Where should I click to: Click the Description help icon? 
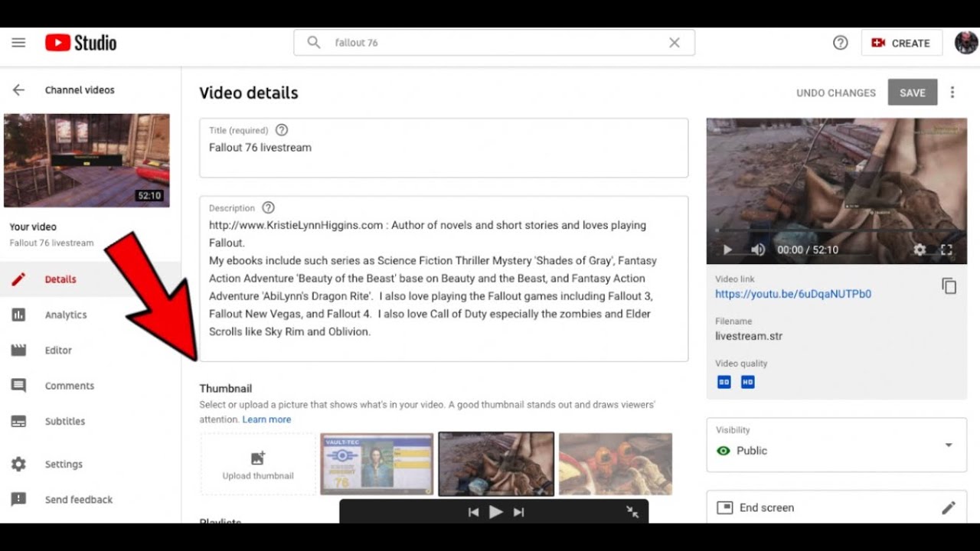coord(268,207)
